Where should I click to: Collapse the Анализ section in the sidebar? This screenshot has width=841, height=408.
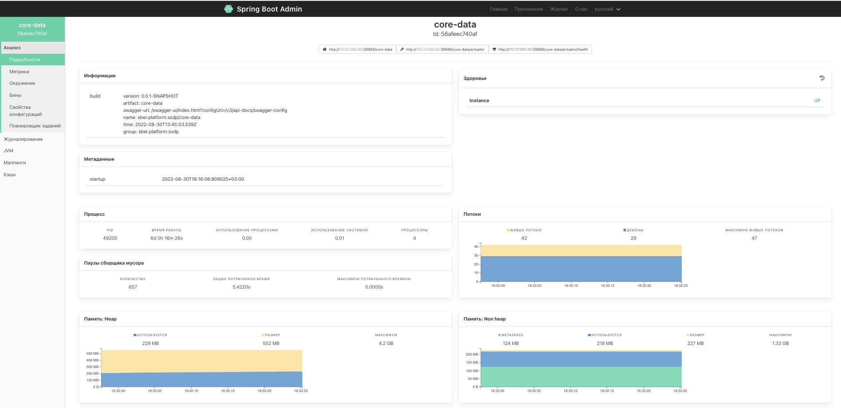coord(32,48)
